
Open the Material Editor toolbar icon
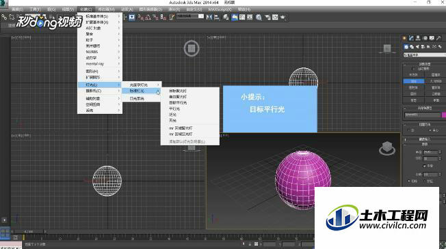tap(259, 17)
